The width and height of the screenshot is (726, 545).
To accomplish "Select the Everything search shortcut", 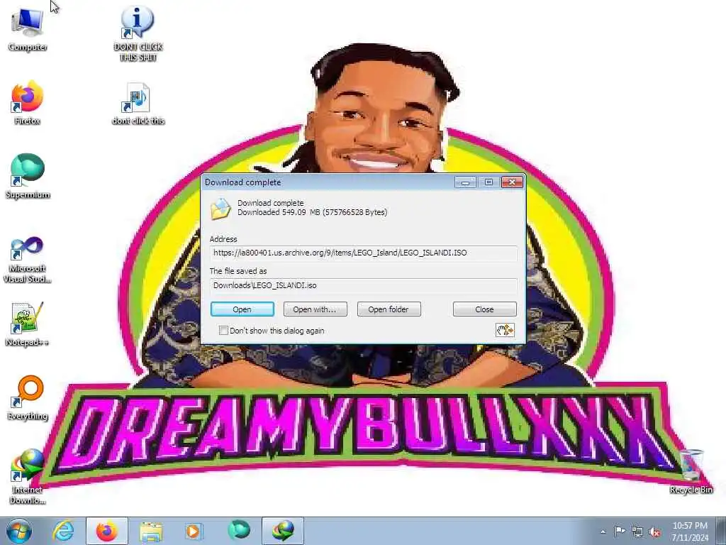I will [28, 397].
